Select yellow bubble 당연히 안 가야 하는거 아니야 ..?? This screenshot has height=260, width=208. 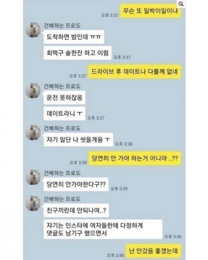[x=135, y=158]
